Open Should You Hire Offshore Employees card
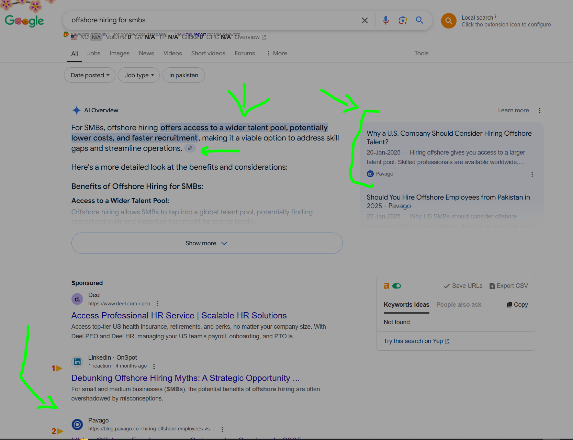 [x=448, y=201]
